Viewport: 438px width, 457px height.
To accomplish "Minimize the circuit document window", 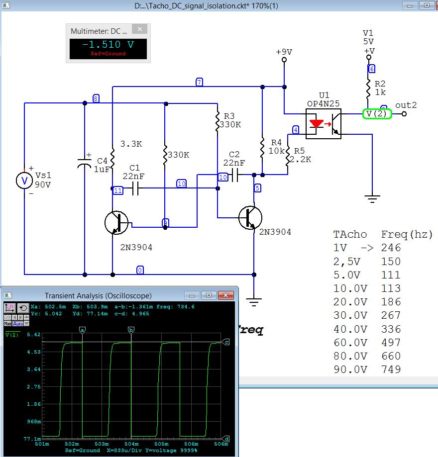I will (410, 5).
